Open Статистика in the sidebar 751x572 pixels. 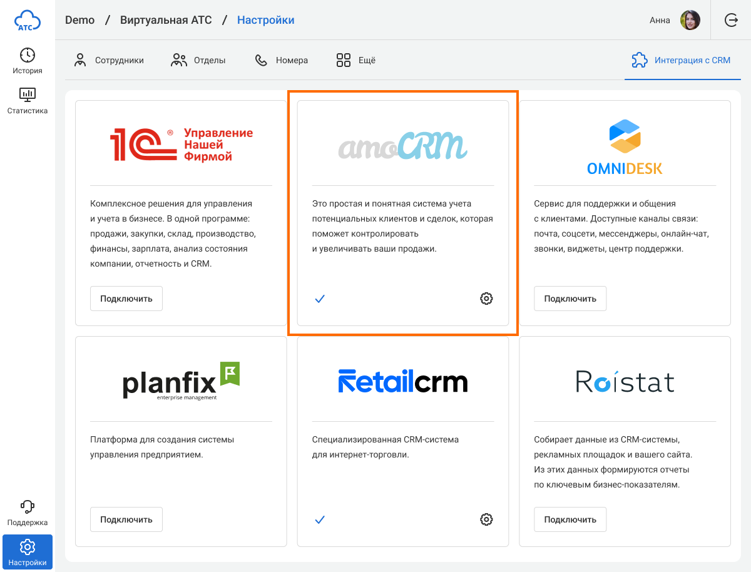28,101
